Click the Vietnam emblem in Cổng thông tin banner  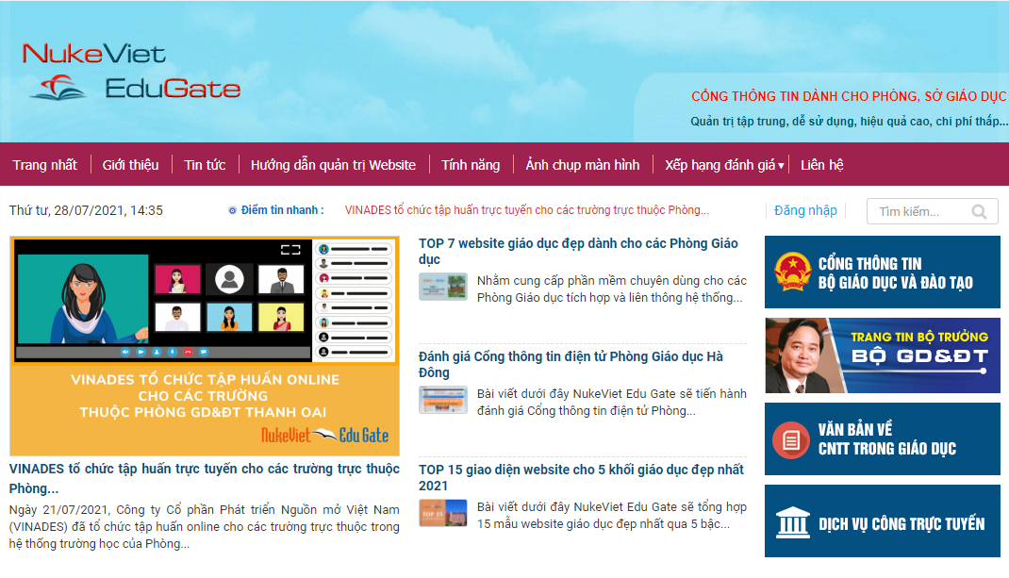click(792, 272)
